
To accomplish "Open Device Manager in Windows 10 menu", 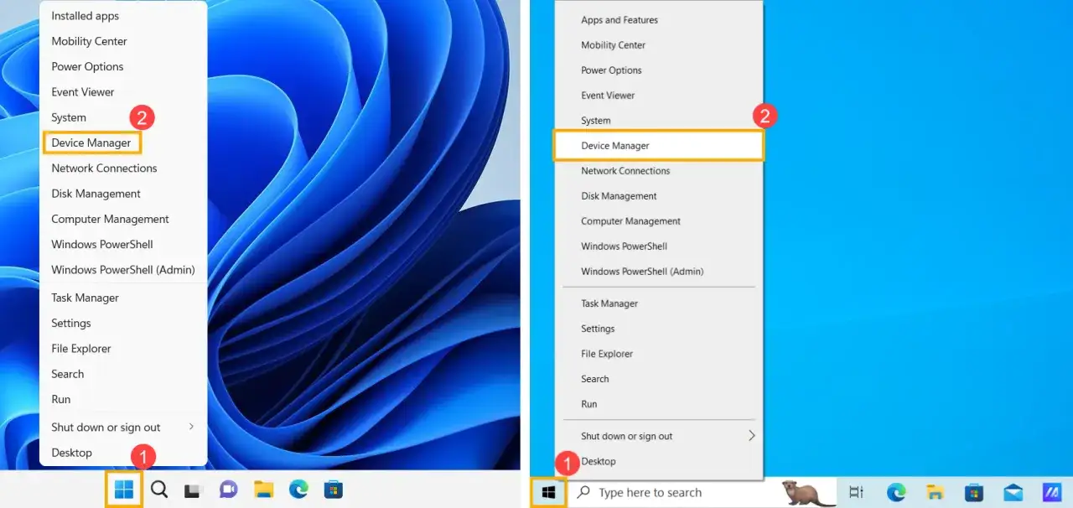I will point(659,145).
